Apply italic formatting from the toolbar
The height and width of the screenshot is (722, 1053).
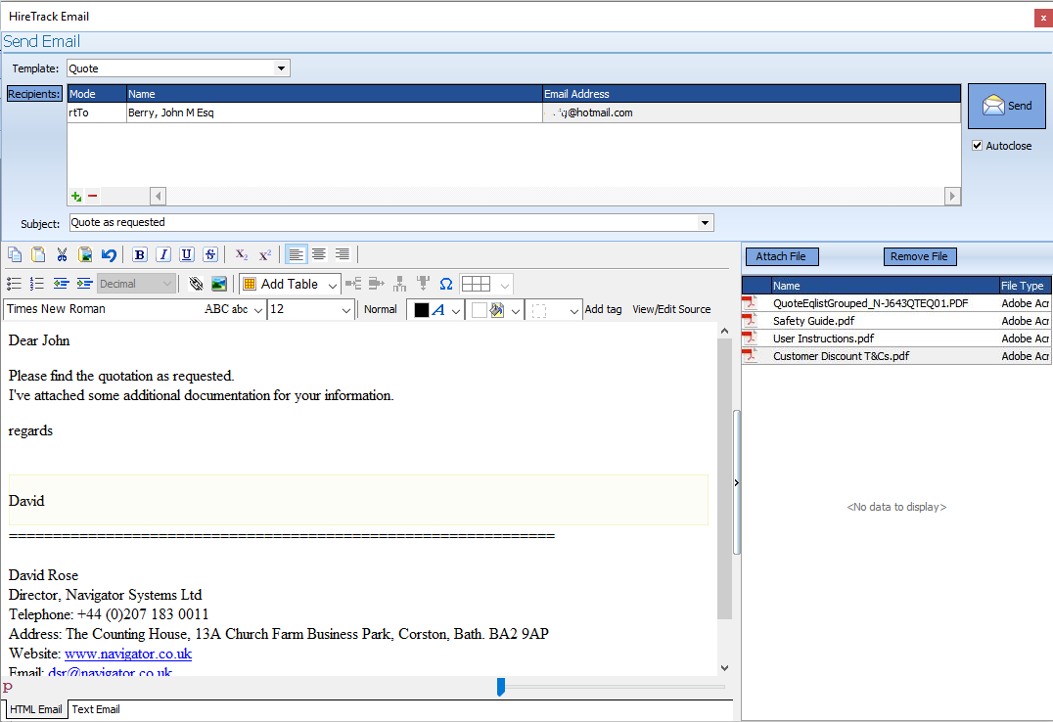coord(162,255)
